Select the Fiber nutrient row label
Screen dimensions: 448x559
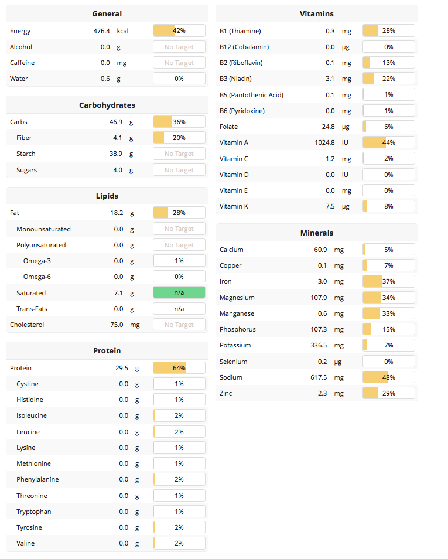(x=24, y=138)
